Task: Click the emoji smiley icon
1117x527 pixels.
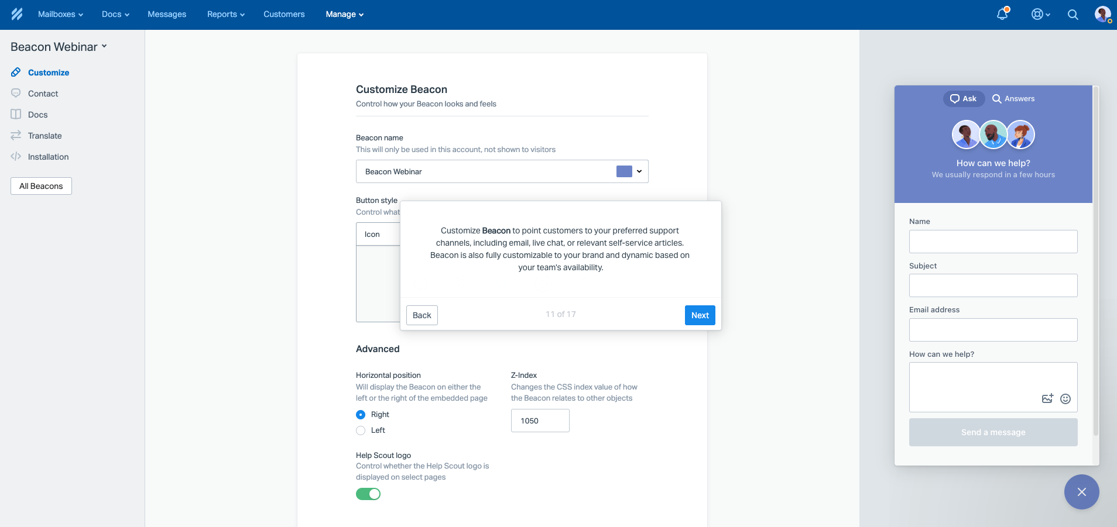Action: click(1065, 399)
